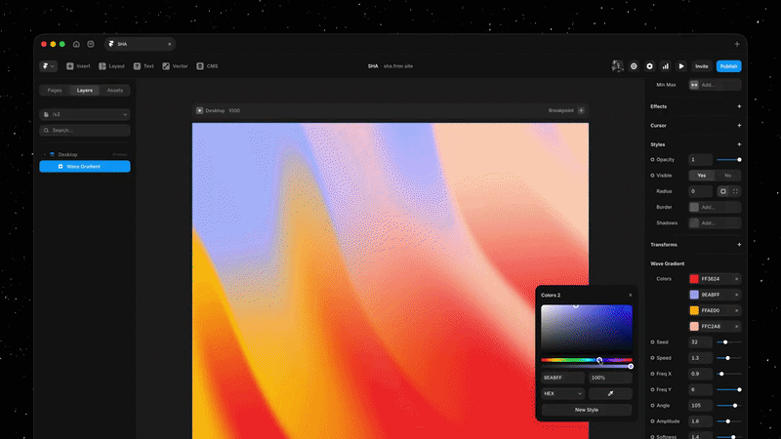The width and height of the screenshot is (781, 439).
Task: Open the Insert tool
Action: [78, 66]
